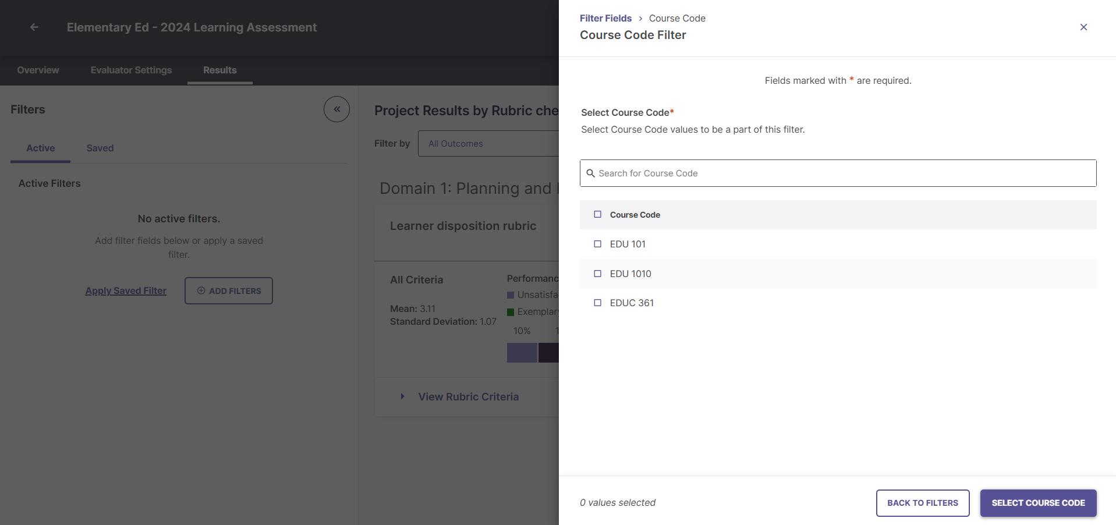Click the Exemplary green legend swatch
Screen dimensions: 1116x525
tap(511, 312)
